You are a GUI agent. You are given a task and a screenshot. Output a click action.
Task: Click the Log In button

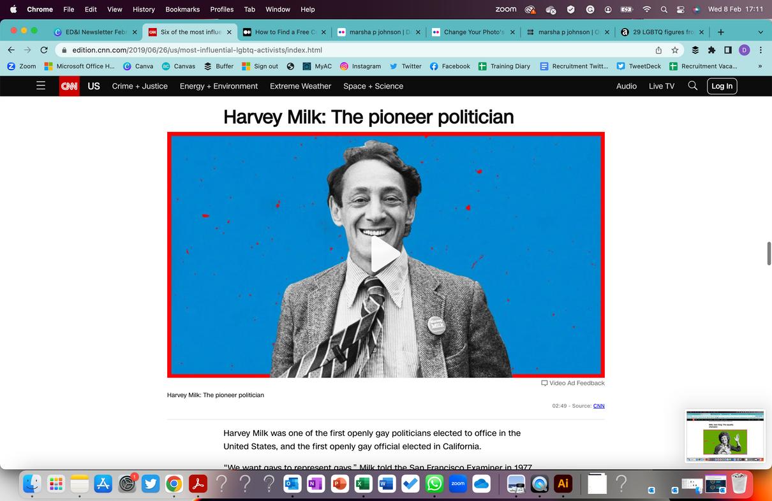point(722,86)
